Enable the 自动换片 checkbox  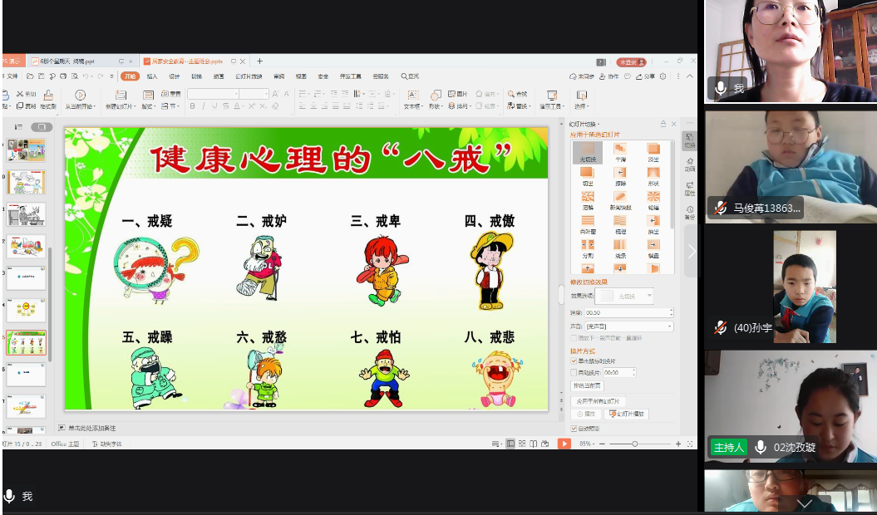tap(574, 373)
